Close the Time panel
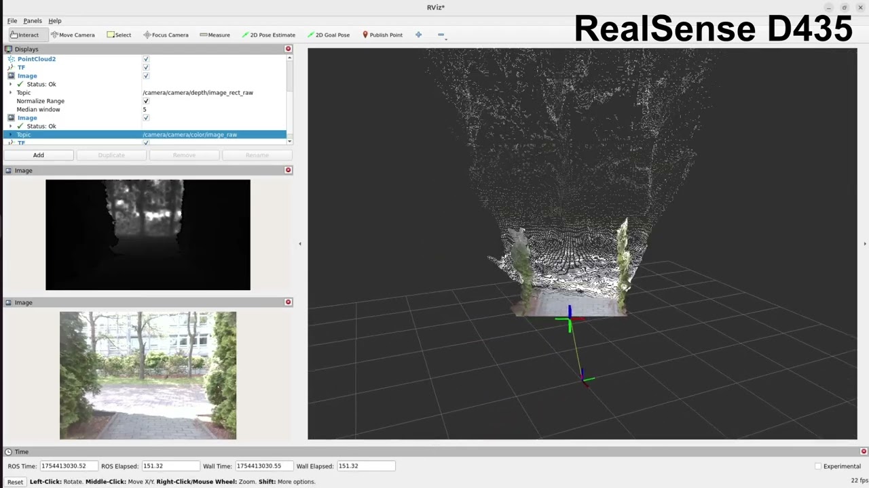869x488 pixels. (864, 451)
